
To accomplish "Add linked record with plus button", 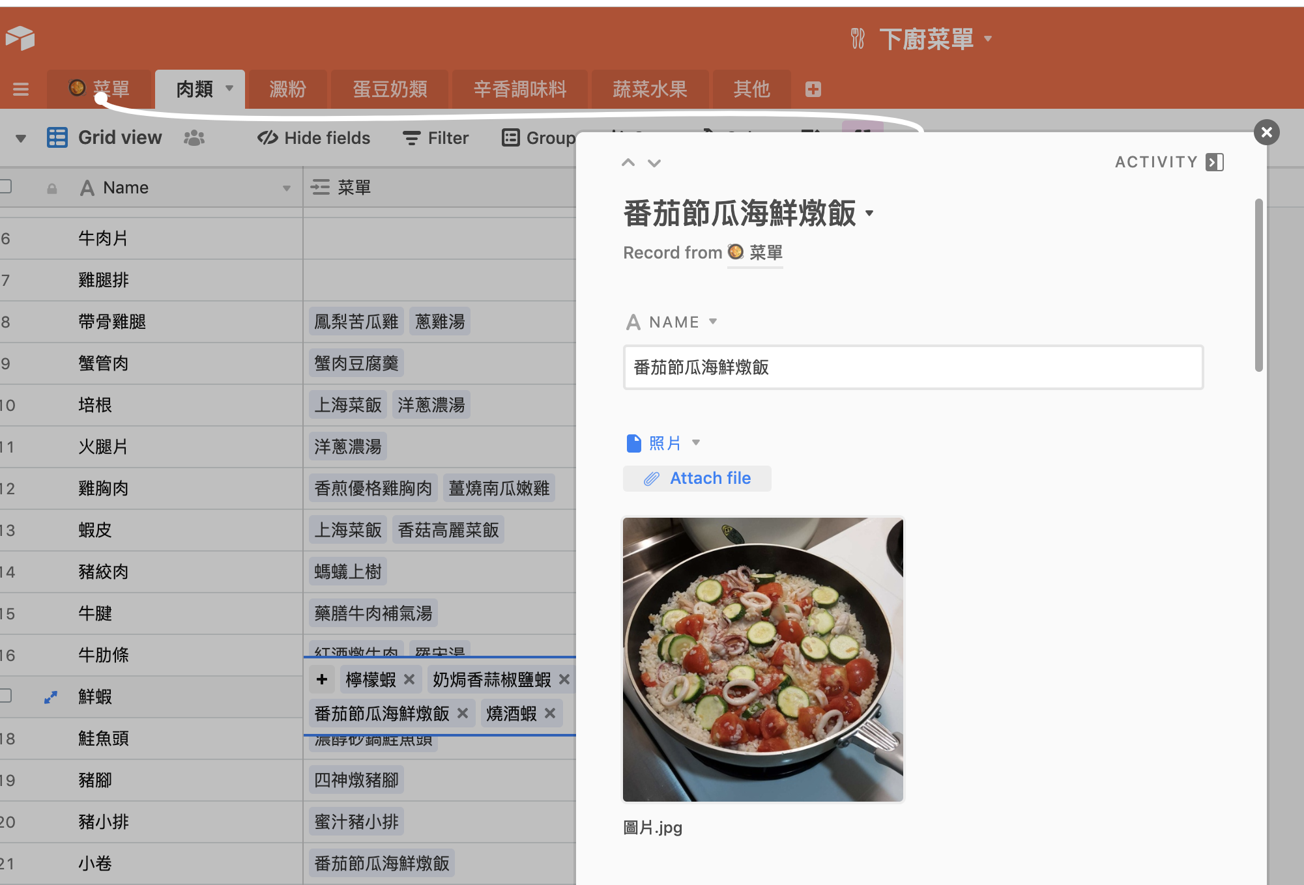I will [x=322, y=679].
